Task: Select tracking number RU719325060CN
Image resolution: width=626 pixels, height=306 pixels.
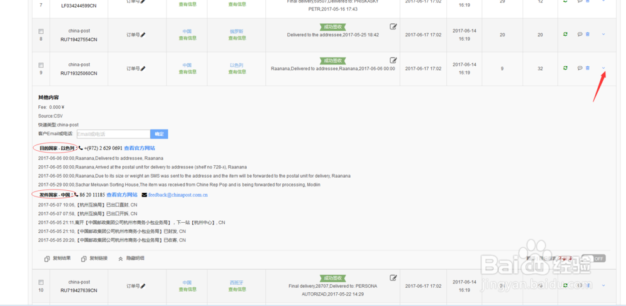Action: (79, 73)
